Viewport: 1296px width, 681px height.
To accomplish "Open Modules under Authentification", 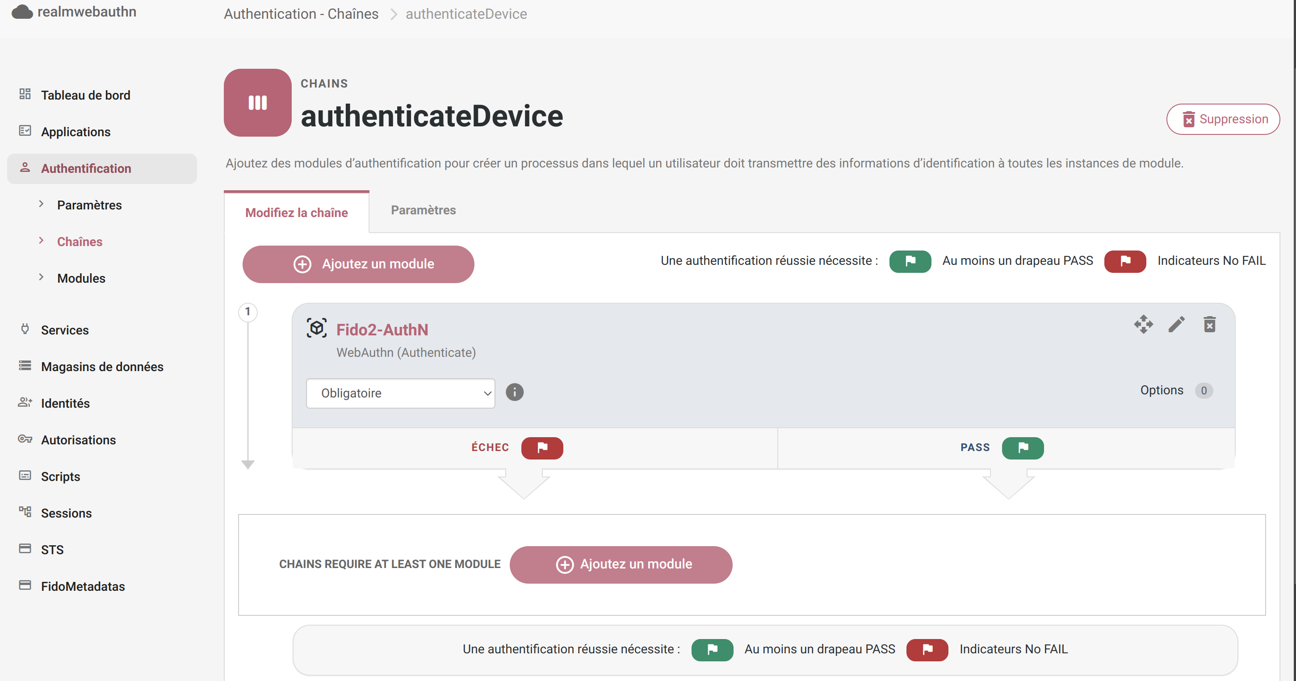I will 81,278.
